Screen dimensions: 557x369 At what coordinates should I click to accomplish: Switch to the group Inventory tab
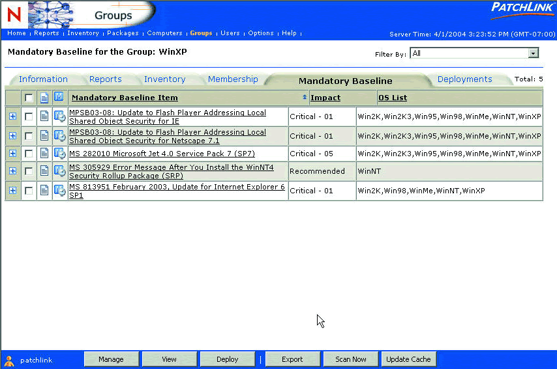tap(165, 79)
